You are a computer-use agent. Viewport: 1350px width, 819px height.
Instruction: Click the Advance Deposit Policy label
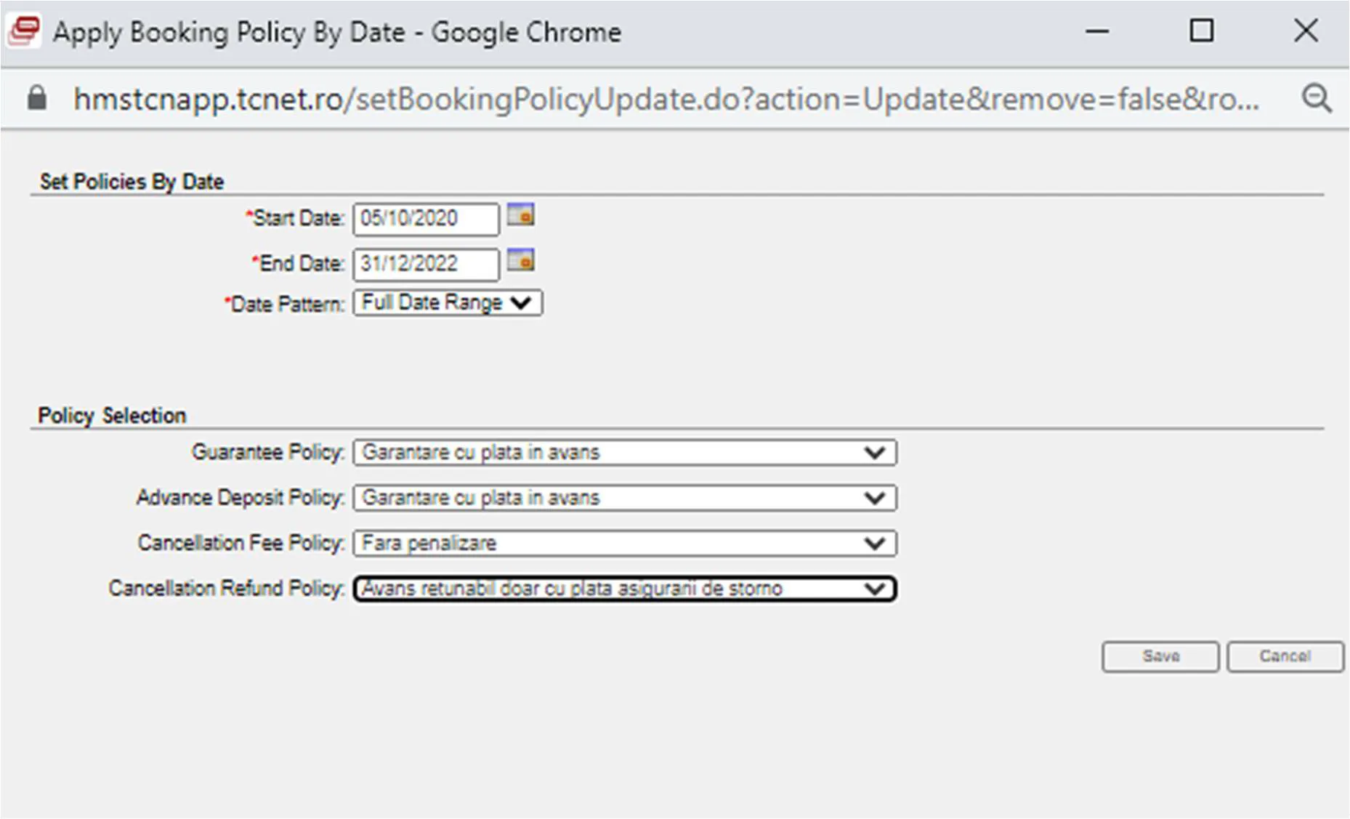point(241,498)
